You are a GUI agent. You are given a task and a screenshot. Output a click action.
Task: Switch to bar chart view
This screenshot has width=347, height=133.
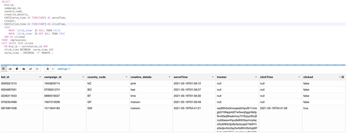[10, 69]
